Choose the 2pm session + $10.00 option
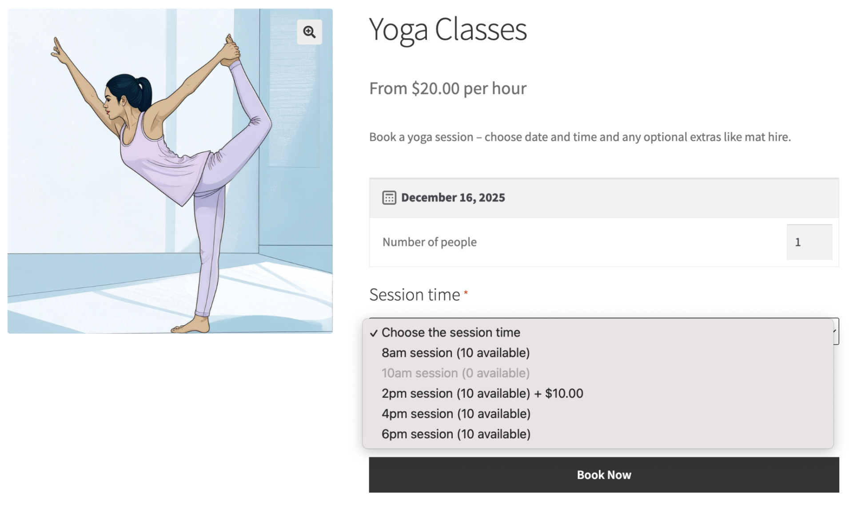 point(482,393)
